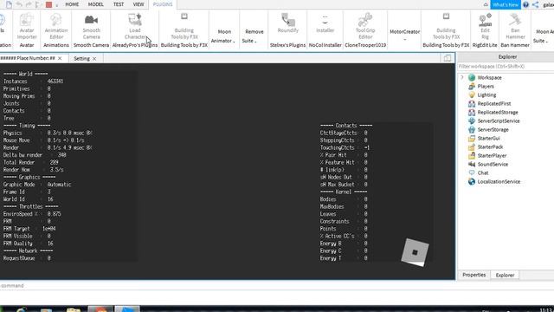The height and width of the screenshot is (312, 554).
Task: Switch to the Place Number document tab
Action: click(x=29, y=58)
